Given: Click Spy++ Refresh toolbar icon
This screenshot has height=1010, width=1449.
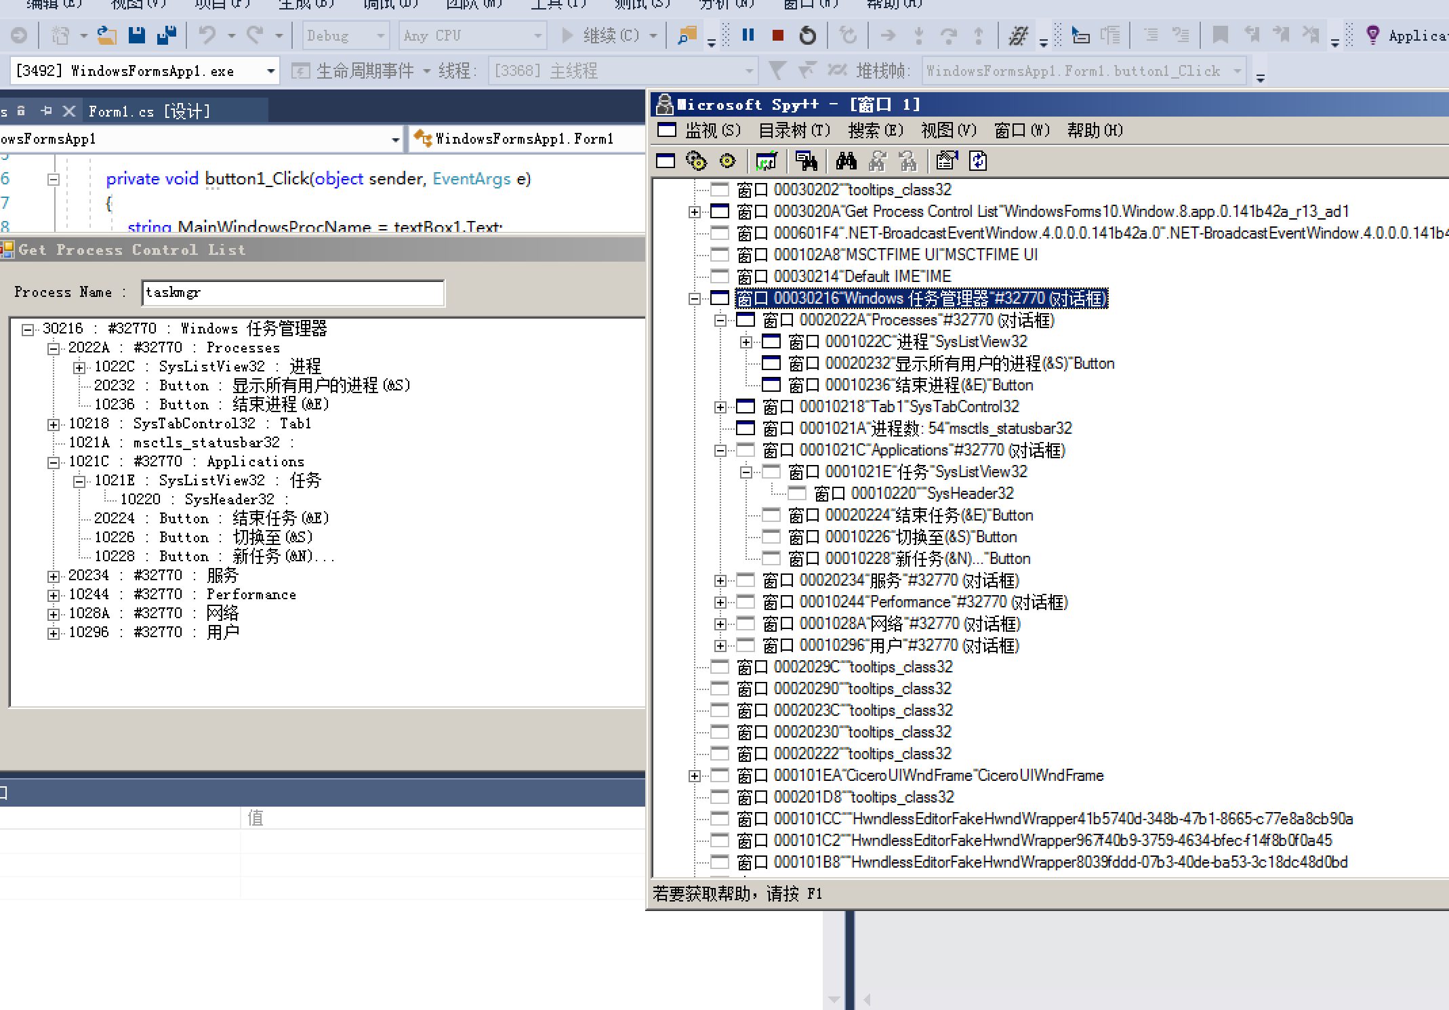Looking at the screenshot, I should (x=978, y=161).
